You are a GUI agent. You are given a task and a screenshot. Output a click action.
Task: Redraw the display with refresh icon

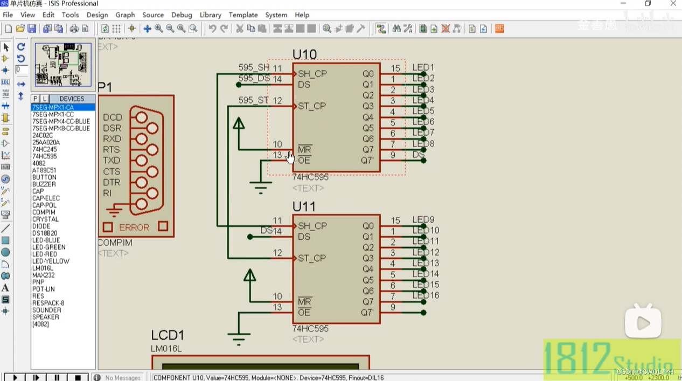[105, 29]
